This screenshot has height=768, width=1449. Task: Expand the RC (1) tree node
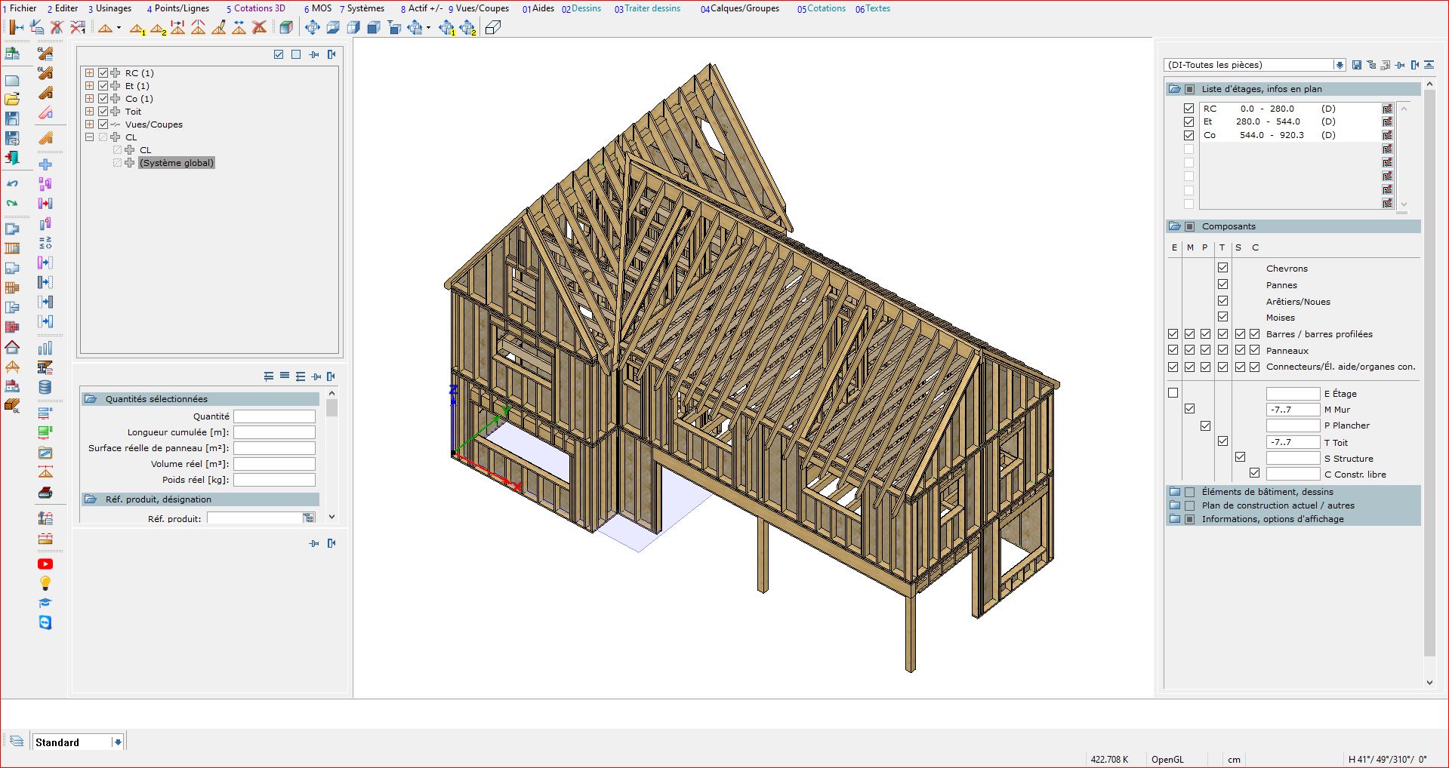pyautogui.click(x=90, y=73)
